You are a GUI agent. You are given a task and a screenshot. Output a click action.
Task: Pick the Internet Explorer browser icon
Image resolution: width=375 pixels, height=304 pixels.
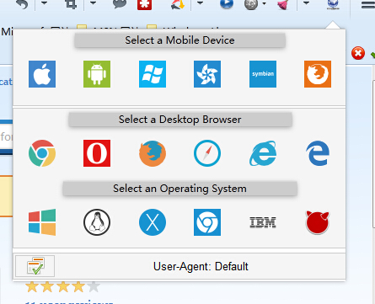pyautogui.click(x=263, y=153)
